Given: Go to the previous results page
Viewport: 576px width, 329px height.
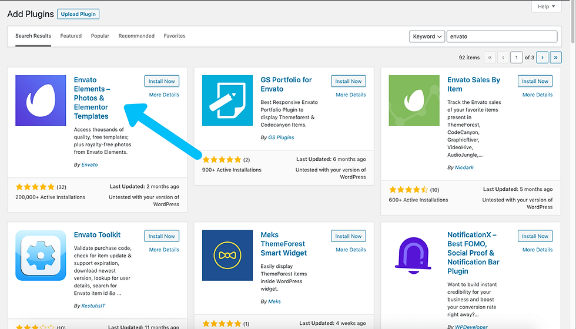Looking at the screenshot, I should tap(503, 58).
